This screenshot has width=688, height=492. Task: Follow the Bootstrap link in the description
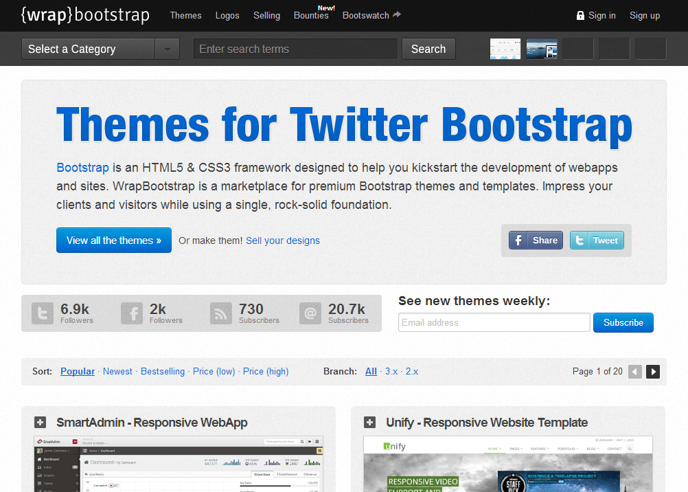pos(82,168)
